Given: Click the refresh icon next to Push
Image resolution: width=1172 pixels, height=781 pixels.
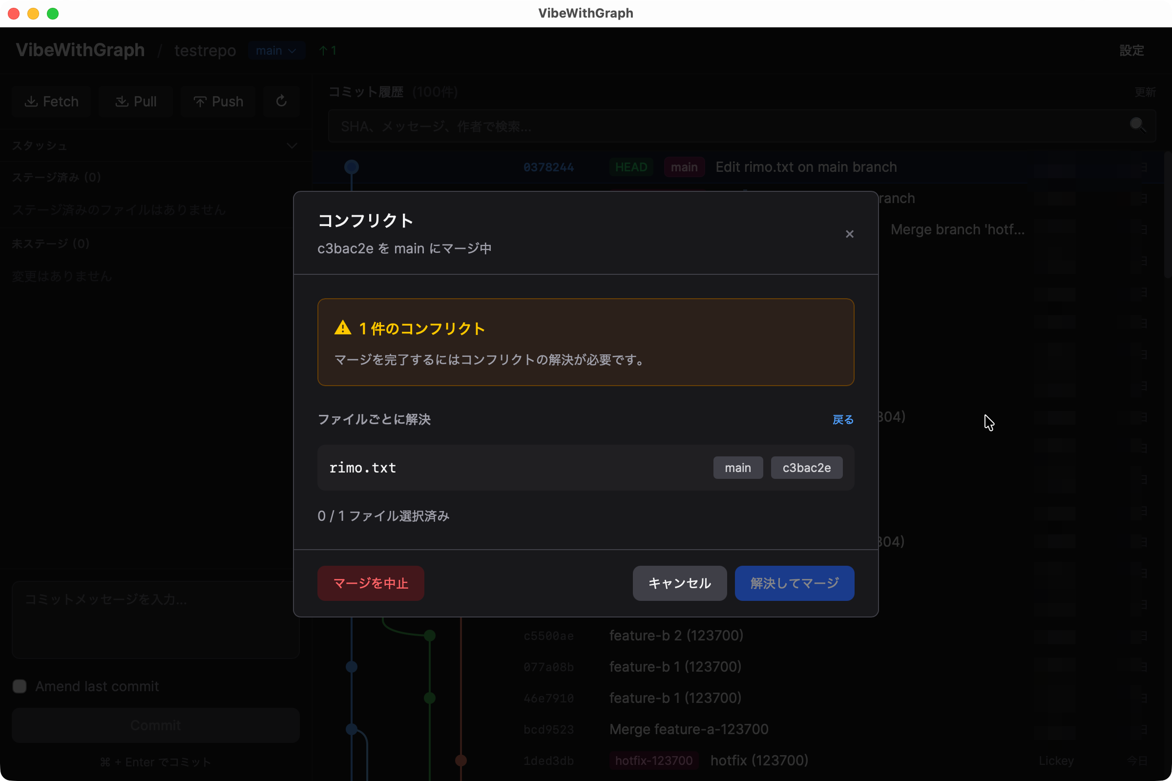Looking at the screenshot, I should 282,101.
